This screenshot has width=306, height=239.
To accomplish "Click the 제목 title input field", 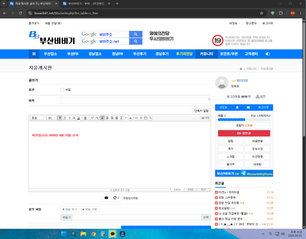I will (x=136, y=100).
